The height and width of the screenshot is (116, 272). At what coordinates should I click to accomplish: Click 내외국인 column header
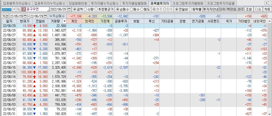pyautogui.click(x=259, y=21)
